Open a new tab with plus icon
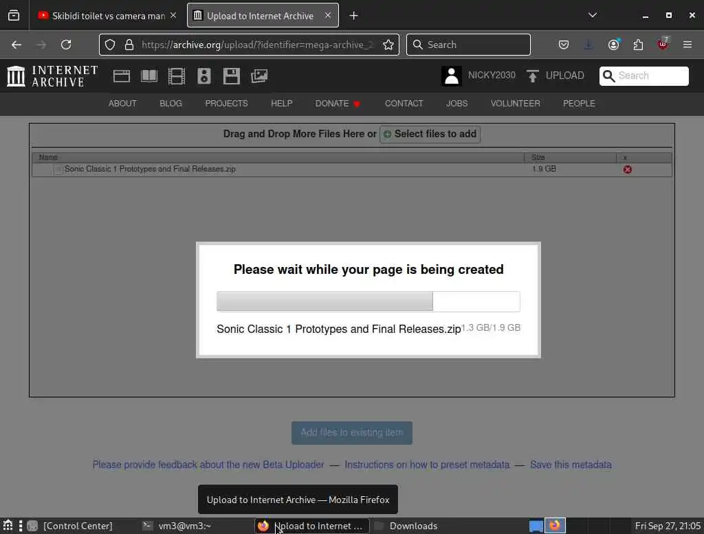Viewport: 704px width, 534px height. (x=354, y=16)
